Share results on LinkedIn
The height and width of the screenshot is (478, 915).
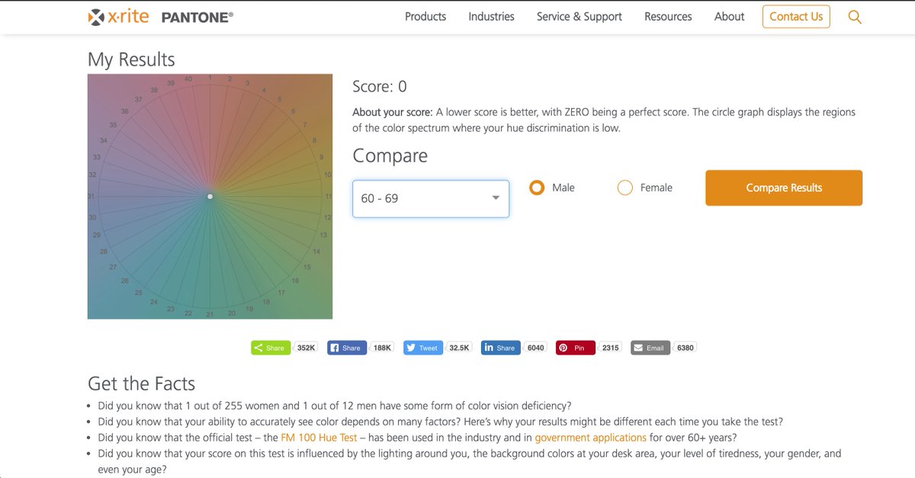[500, 348]
